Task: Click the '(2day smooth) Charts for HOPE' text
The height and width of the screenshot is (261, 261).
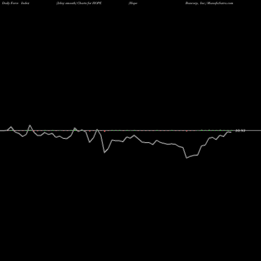Action: [79, 3]
